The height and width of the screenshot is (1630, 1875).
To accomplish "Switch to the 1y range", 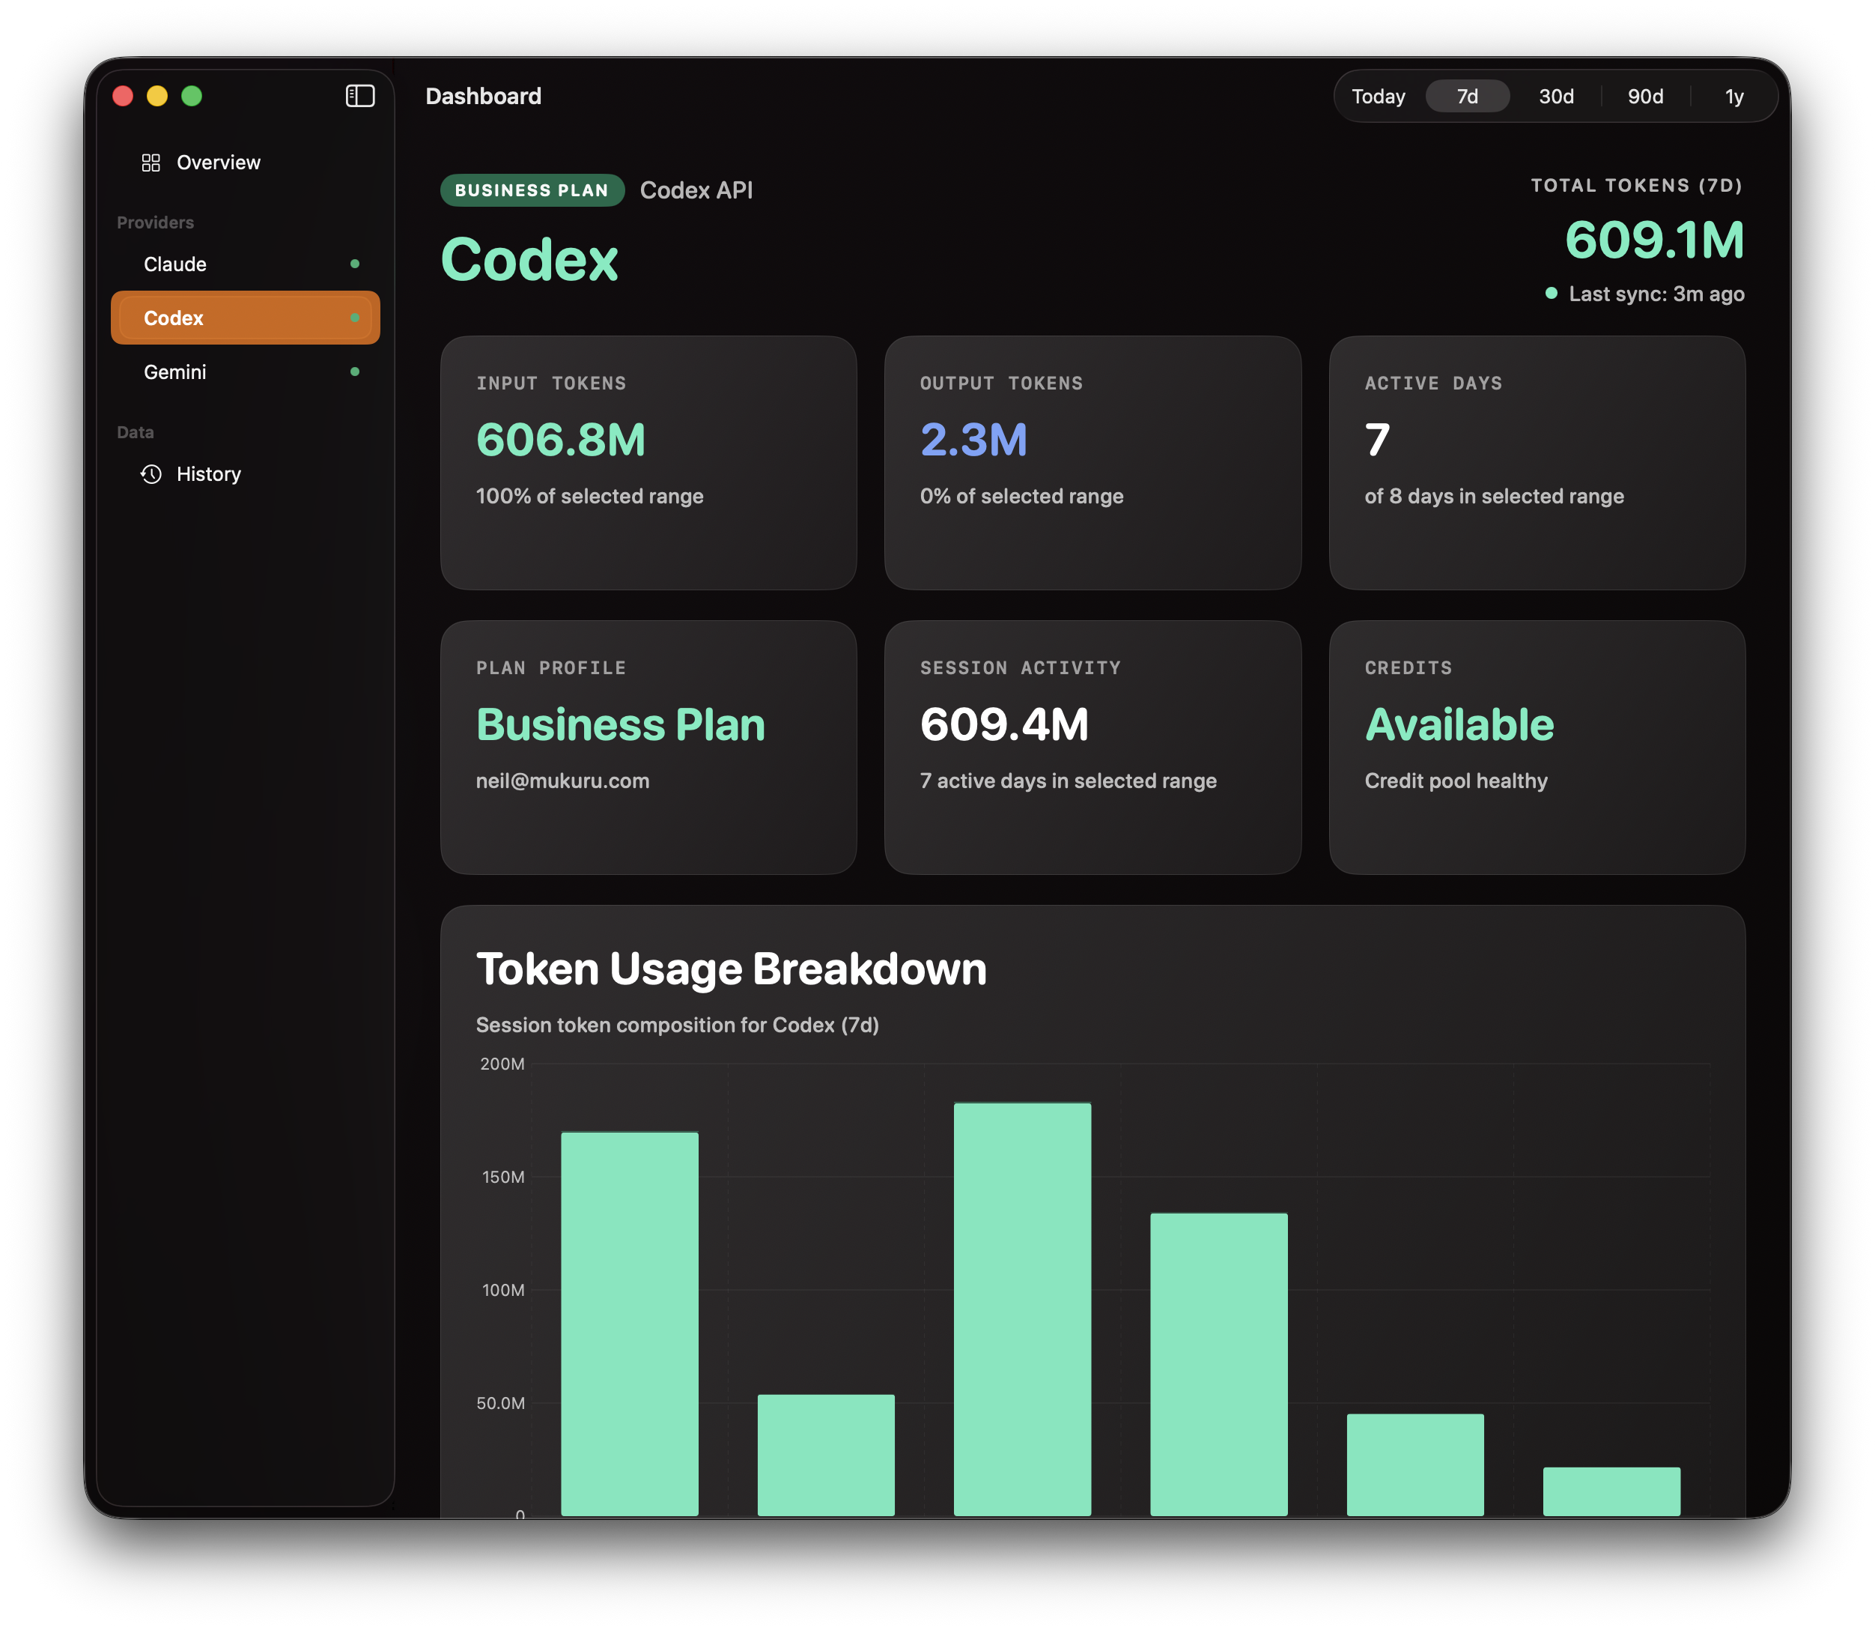I will coord(1733,96).
